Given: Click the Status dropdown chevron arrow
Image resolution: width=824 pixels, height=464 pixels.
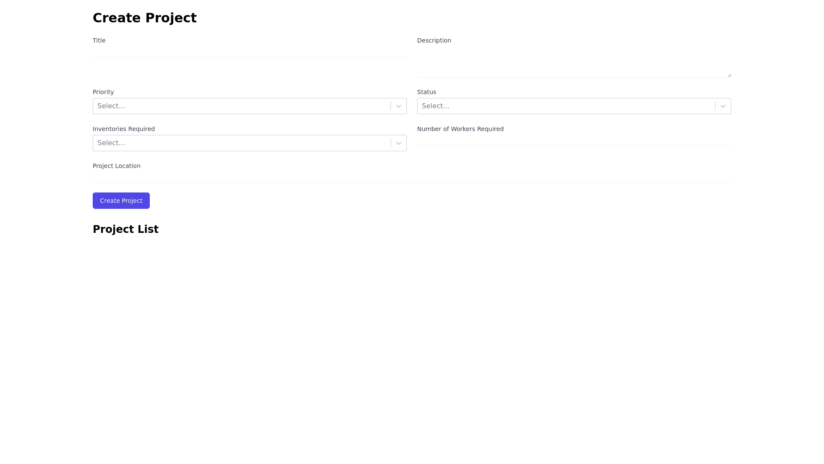Looking at the screenshot, I should [723, 106].
